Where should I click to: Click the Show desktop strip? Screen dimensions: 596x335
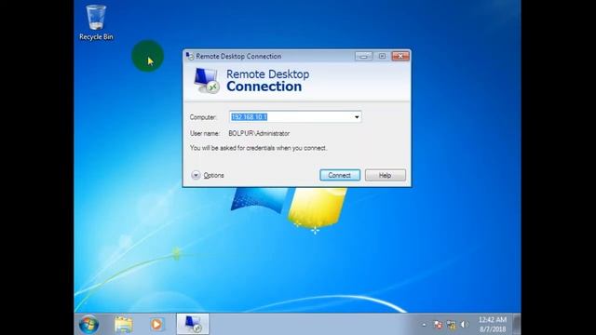click(x=517, y=325)
